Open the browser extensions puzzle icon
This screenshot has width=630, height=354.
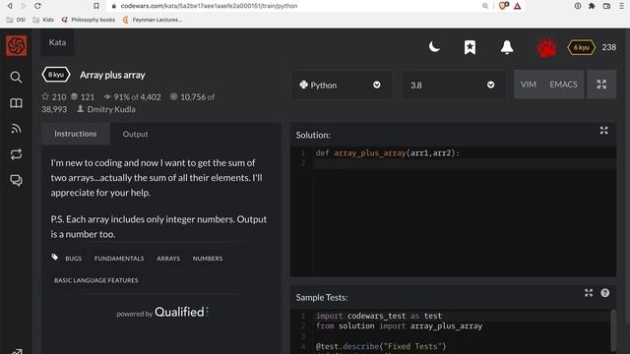[x=592, y=6]
